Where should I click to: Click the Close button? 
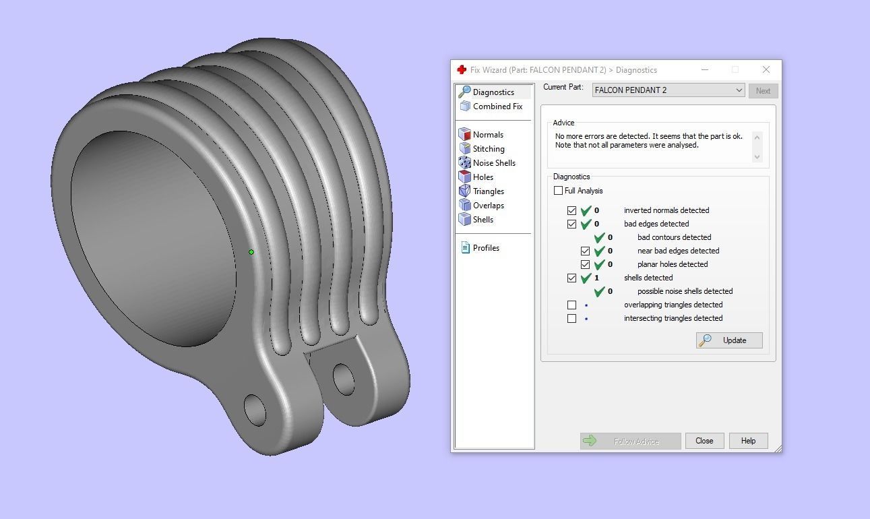click(704, 441)
